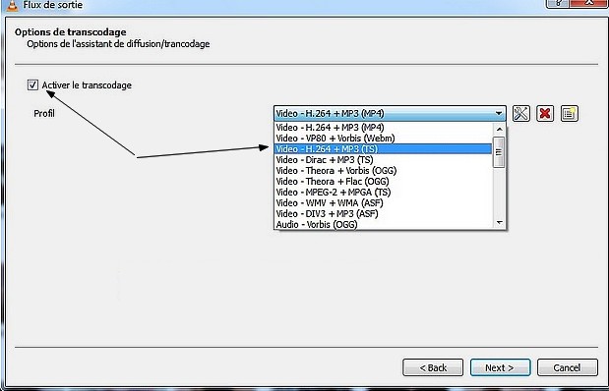609x391 pixels.
Task: Go to the Next step
Action: pyautogui.click(x=500, y=367)
